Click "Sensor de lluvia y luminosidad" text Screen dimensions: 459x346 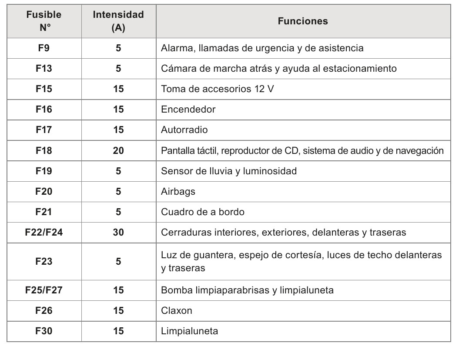(x=229, y=171)
